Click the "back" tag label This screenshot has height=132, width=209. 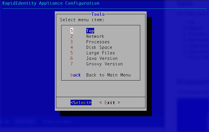(x=75, y=75)
